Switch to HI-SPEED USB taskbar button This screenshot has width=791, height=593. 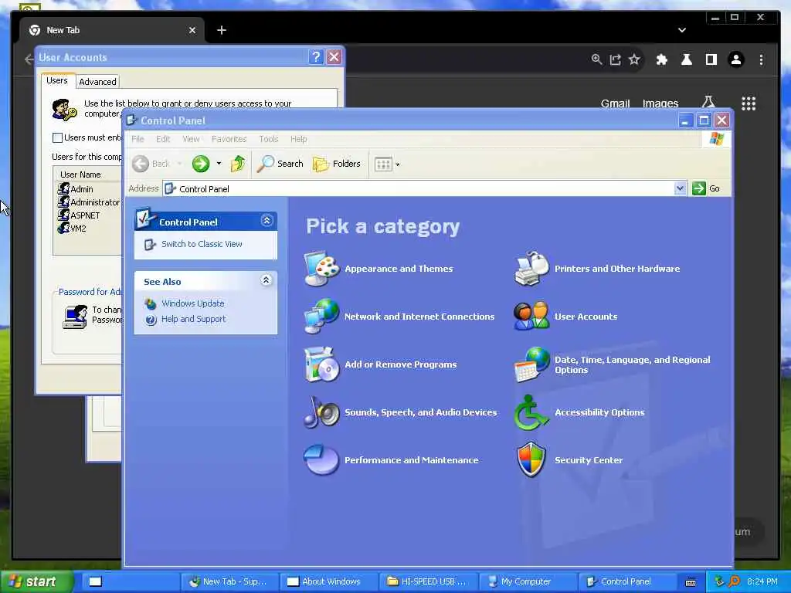click(x=428, y=581)
